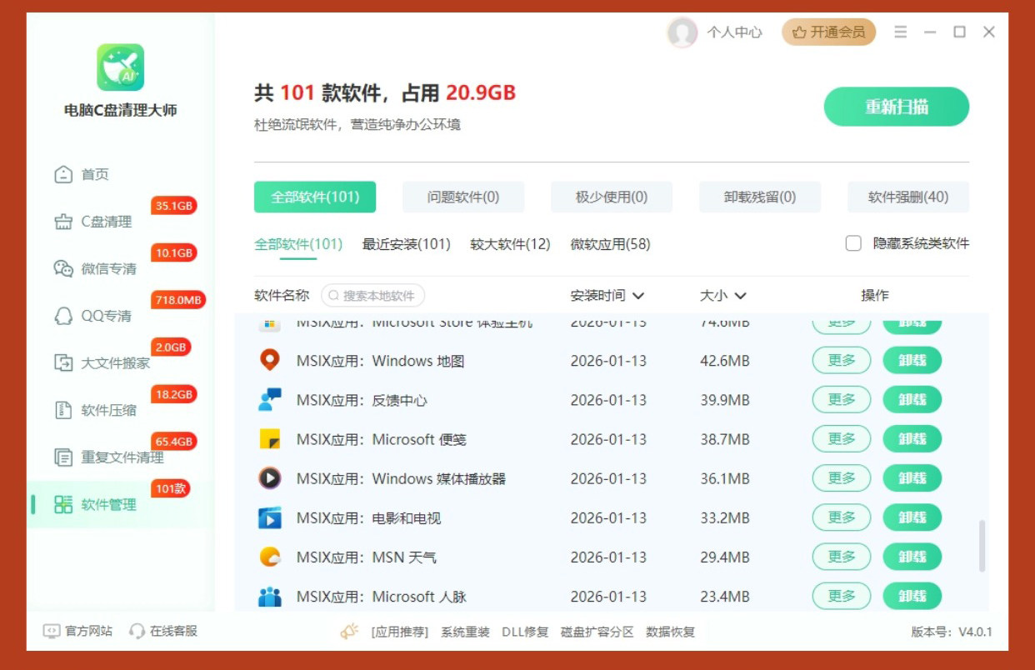The width and height of the screenshot is (1035, 670).
Task: Click the user avatar icon
Action: [682, 32]
